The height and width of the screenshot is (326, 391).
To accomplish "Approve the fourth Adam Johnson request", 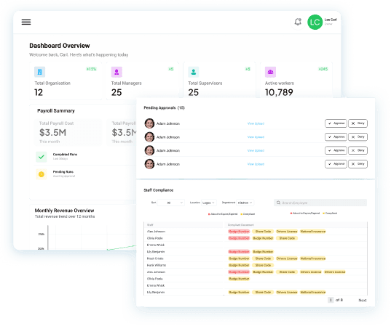I will [336, 164].
